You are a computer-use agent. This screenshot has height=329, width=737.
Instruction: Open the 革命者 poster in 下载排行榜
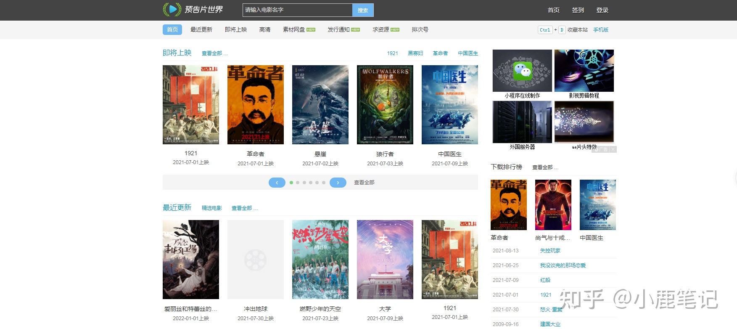click(509, 205)
